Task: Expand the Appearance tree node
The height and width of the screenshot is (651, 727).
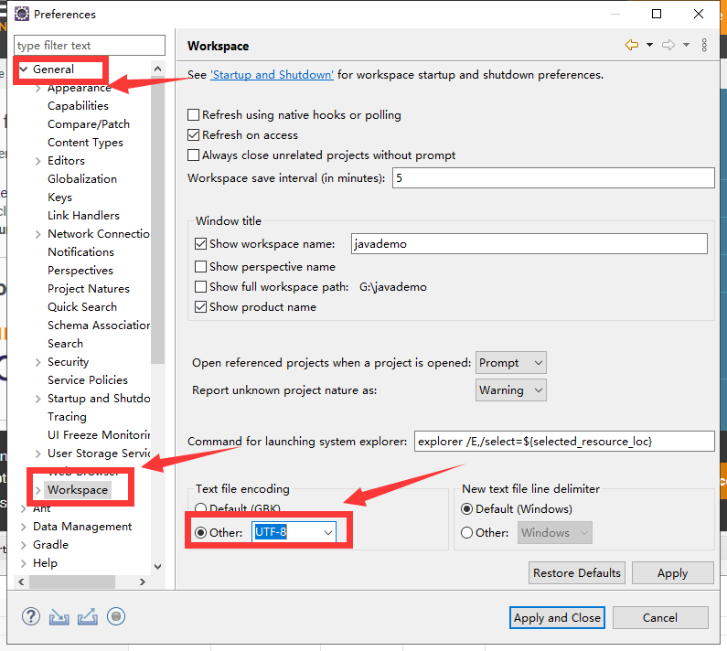Action: [x=38, y=88]
